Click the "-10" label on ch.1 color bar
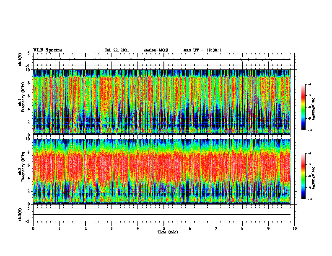 pyautogui.click(x=310, y=130)
